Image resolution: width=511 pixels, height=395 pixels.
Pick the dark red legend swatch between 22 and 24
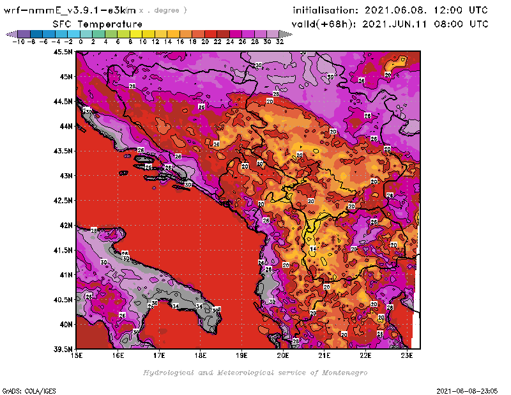pos(223,34)
